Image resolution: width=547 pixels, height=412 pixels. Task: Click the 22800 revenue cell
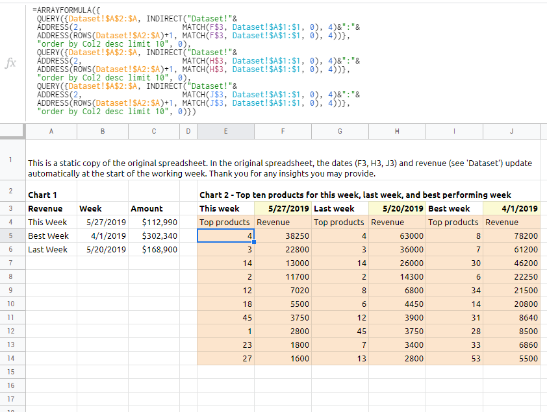click(283, 249)
